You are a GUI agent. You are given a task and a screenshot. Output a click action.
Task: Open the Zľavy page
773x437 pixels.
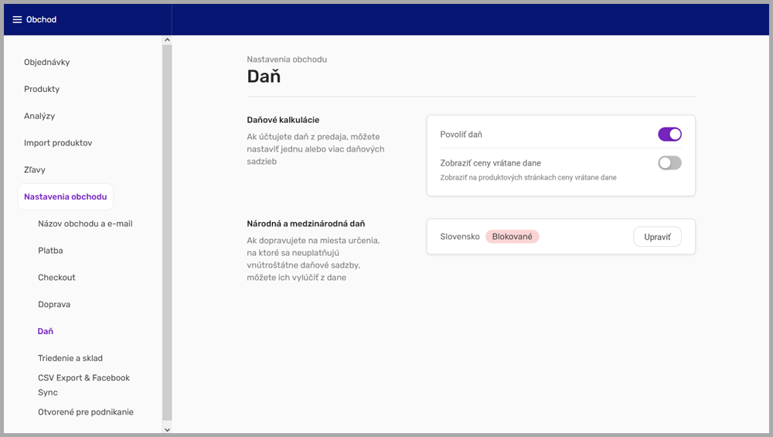[x=35, y=169]
